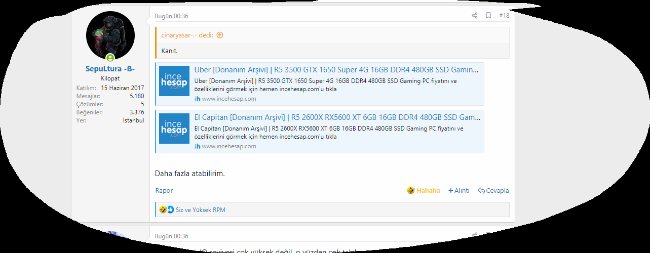Open SepuLtura -ß- user avatar
The height and width of the screenshot is (253, 650).
click(110, 35)
